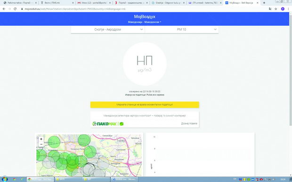This screenshot has height=182, width=292.
Task: Switch to the Вести TIME.mk tab
Action: (x=57, y=3)
